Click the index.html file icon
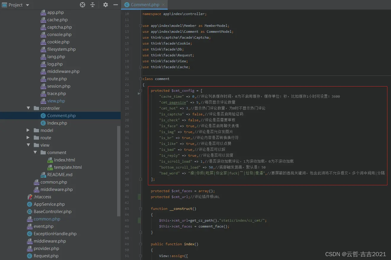The height and width of the screenshot is (260, 391). tap(50, 160)
